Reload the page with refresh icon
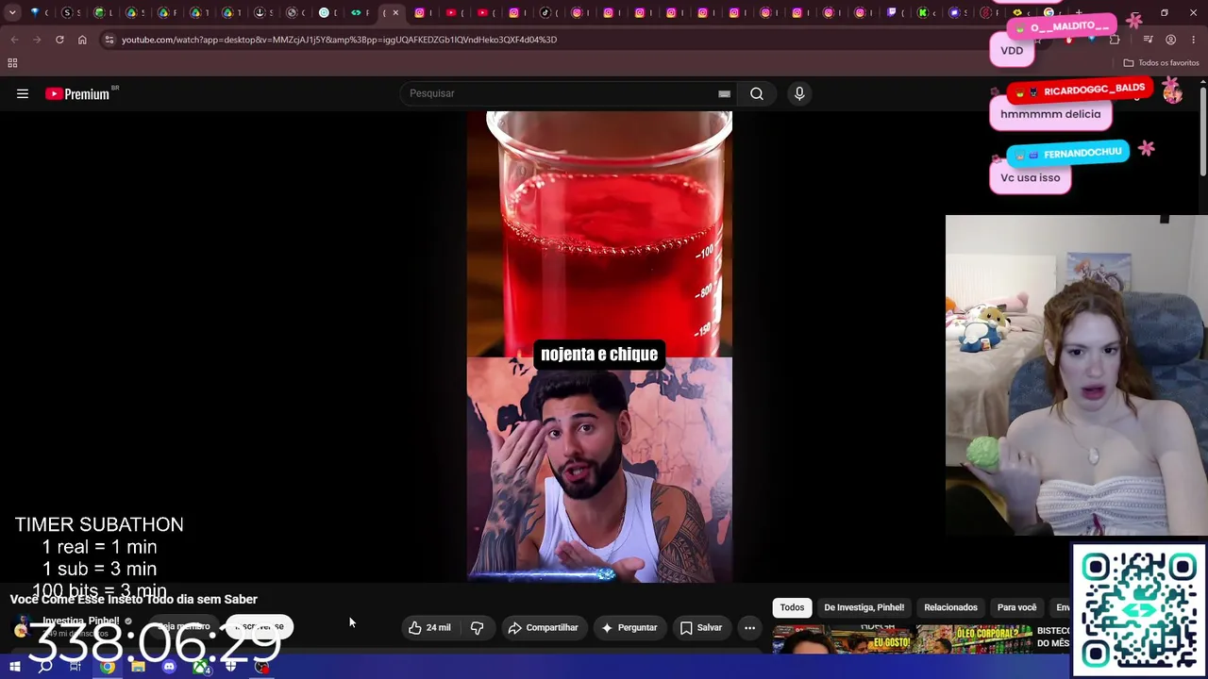Image resolution: width=1208 pixels, height=679 pixels. (x=59, y=40)
